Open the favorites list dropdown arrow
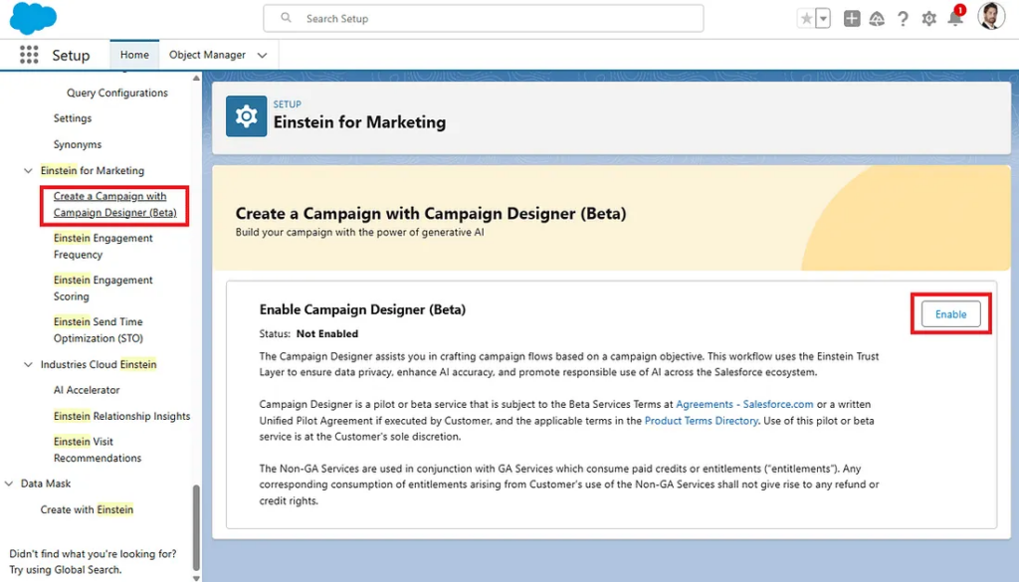 click(823, 19)
